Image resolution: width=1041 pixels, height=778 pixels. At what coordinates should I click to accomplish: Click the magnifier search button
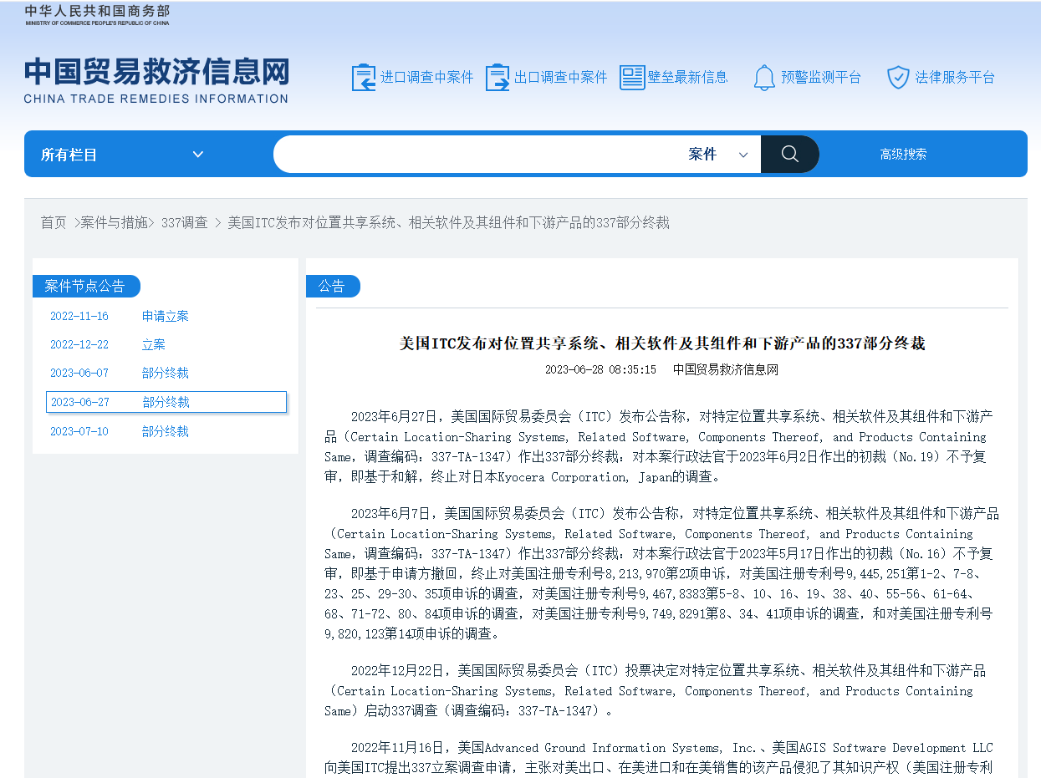pyautogui.click(x=790, y=154)
